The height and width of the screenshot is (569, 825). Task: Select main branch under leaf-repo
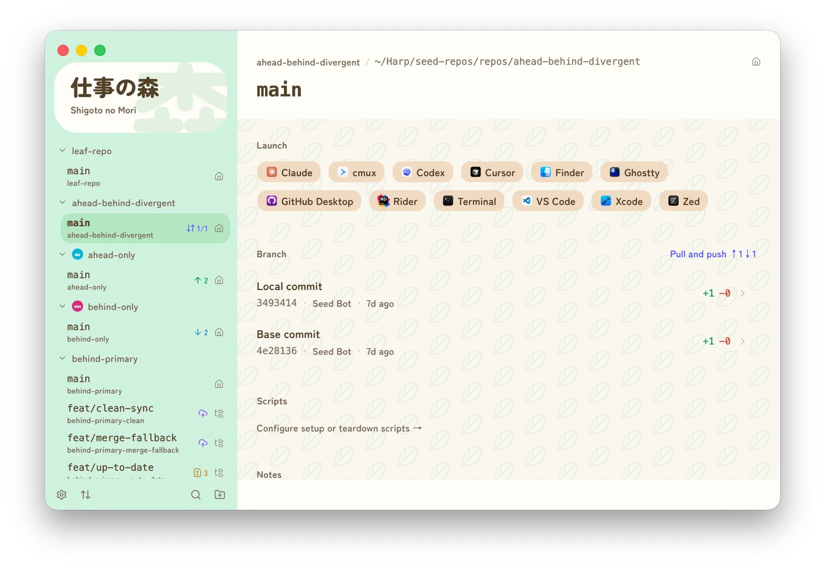pos(145,176)
